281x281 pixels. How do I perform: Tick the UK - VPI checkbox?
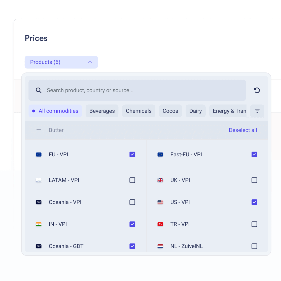click(254, 180)
